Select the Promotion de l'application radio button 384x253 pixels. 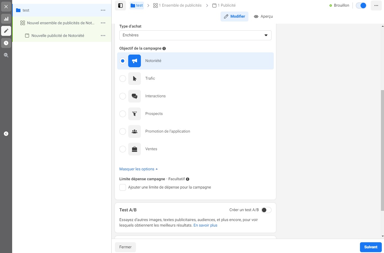123,131
